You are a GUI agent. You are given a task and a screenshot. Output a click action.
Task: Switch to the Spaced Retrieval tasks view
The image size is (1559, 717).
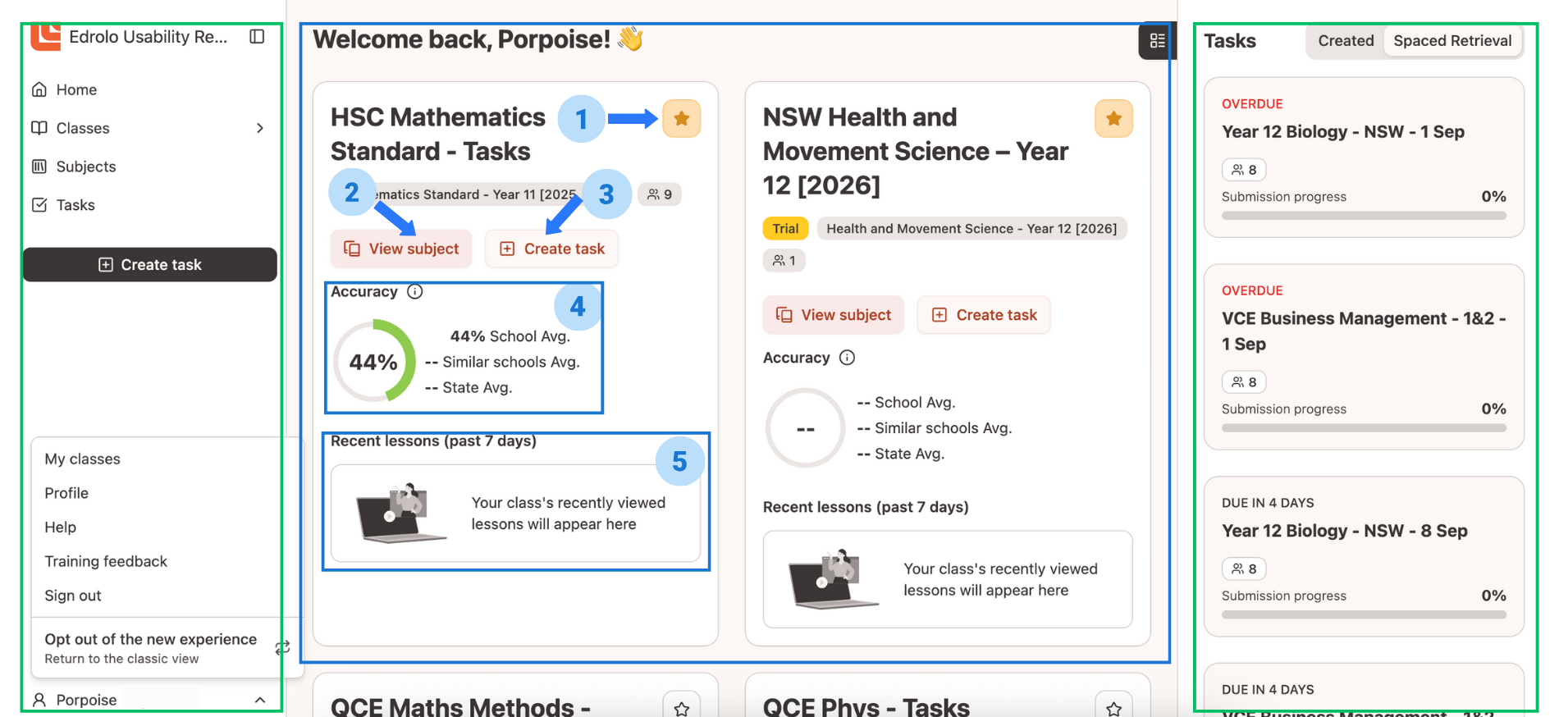click(x=1452, y=40)
